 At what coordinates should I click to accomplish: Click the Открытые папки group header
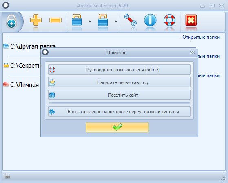point(201,37)
